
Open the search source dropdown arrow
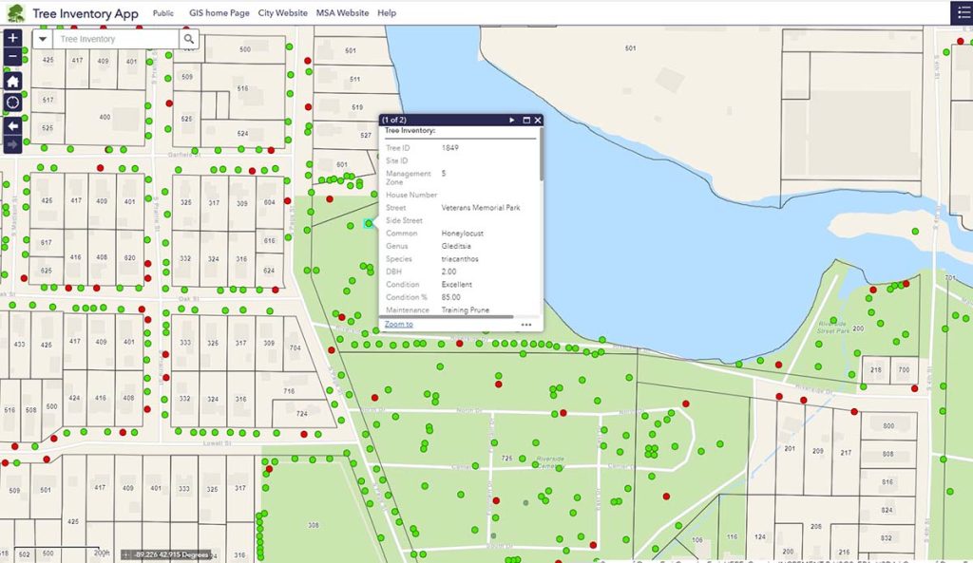pyautogui.click(x=42, y=41)
